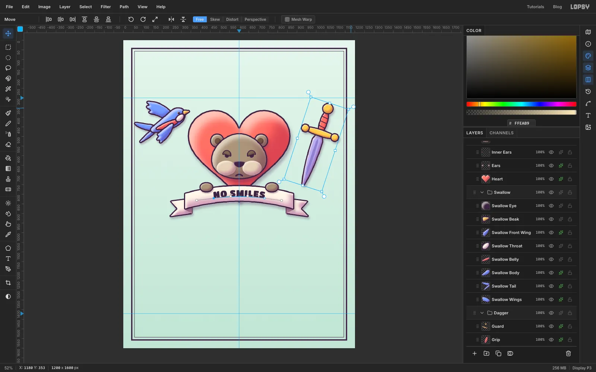Viewport: 596px width, 372px height.
Task: Choose the Lasso selection tool
Action: coord(8,68)
